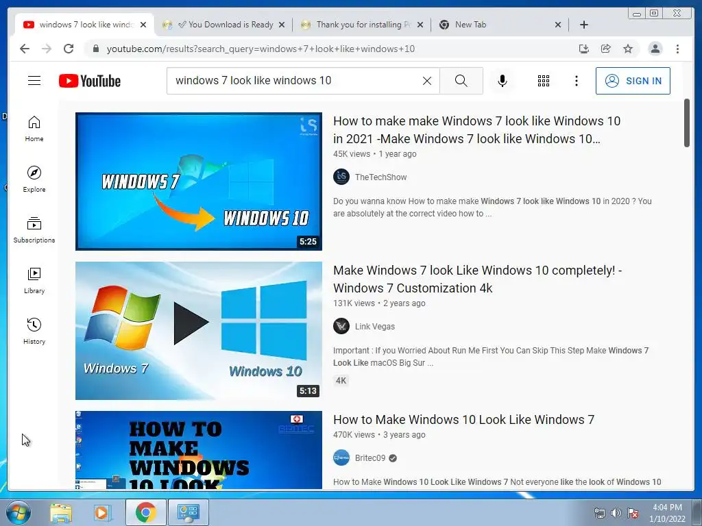Close the 'Thank you for installing' tab

click(420, 25)
